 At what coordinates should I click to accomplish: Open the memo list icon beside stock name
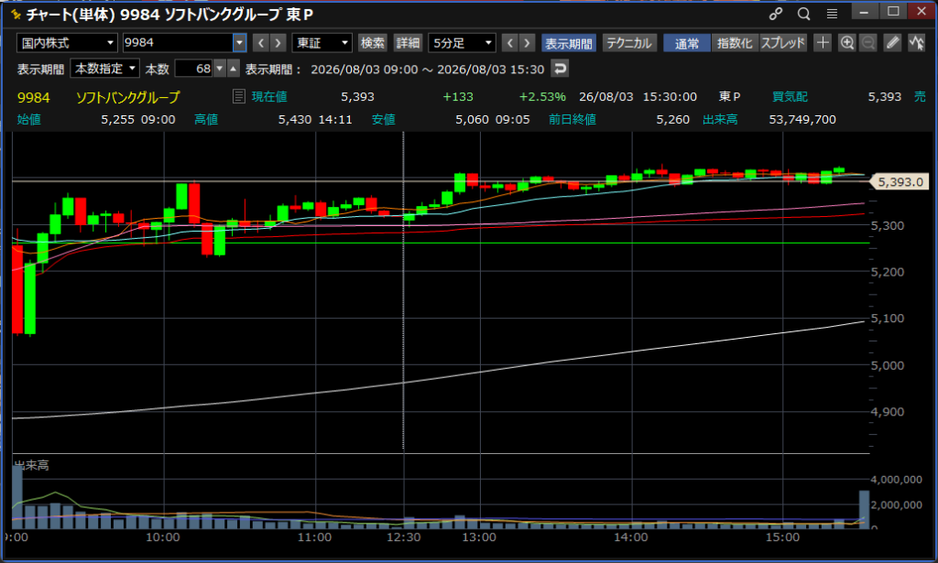(x=239, y=96)
